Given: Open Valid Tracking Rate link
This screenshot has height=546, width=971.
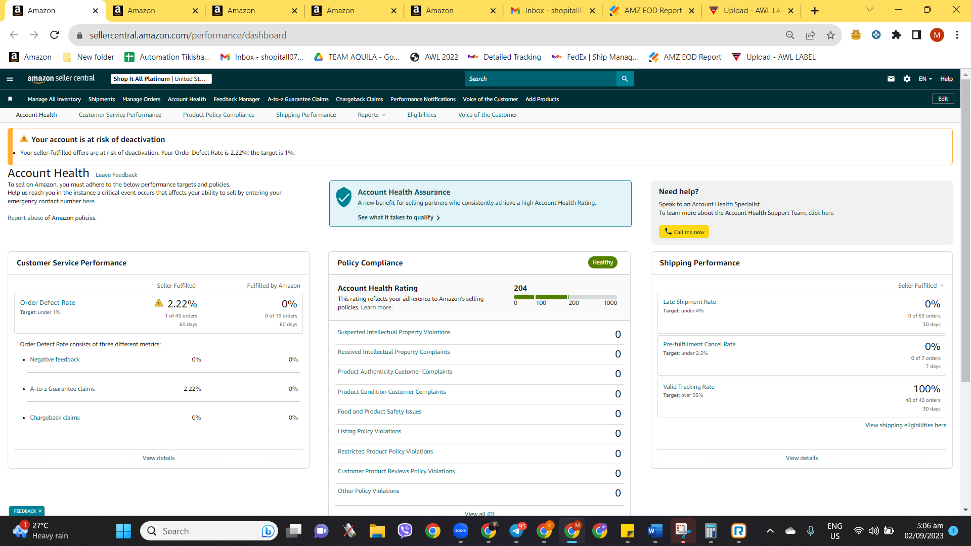Looking at the screenshot, I should point(689,387).
